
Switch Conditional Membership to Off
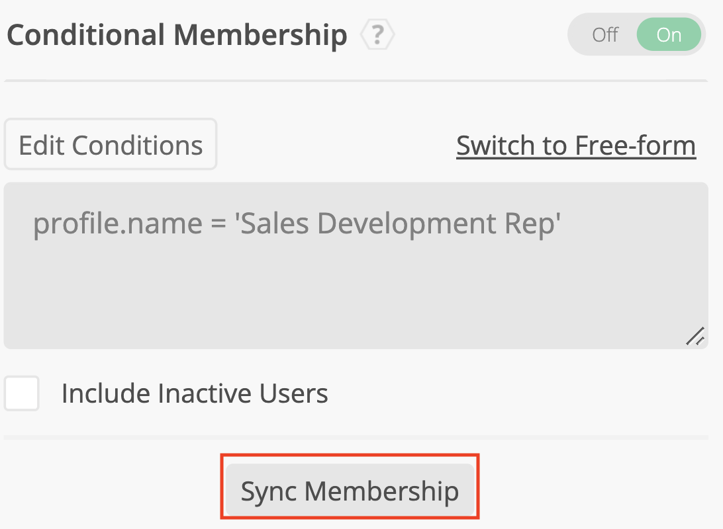coord(604,35)
